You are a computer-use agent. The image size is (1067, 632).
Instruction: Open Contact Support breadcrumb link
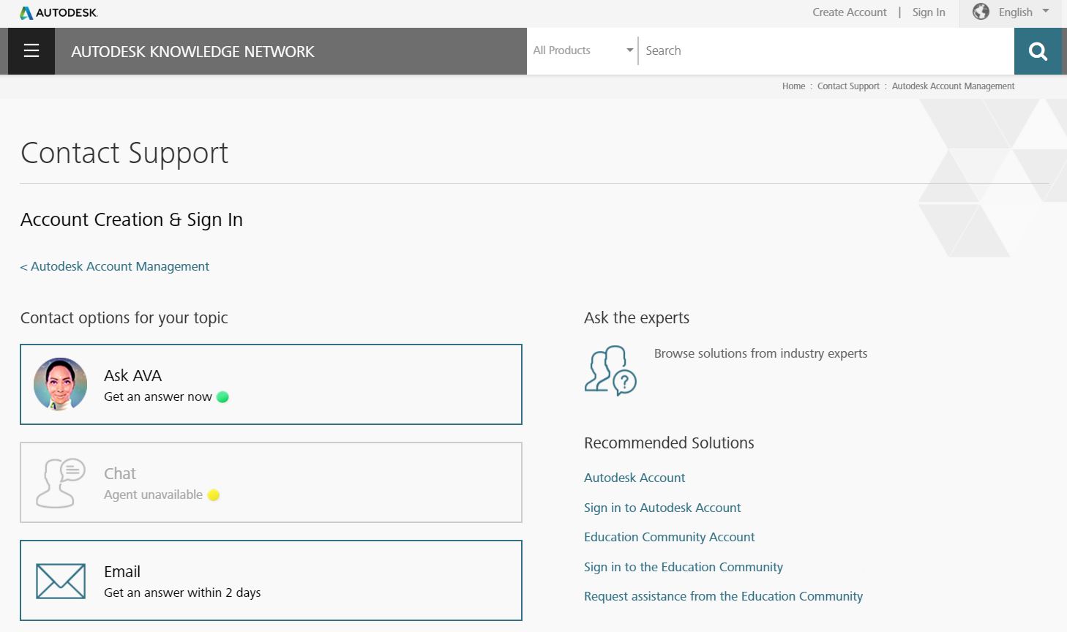[848, 86]
